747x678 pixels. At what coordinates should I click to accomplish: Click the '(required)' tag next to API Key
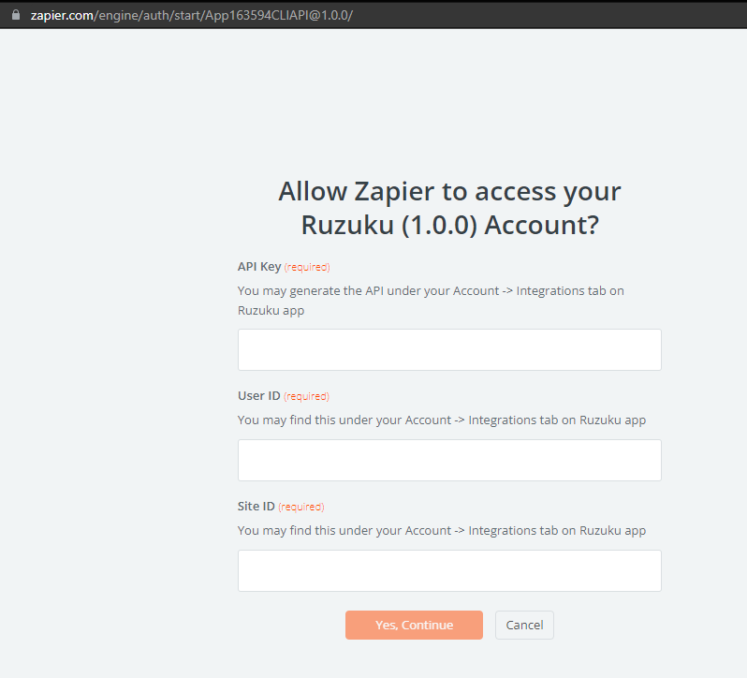click(x=307, y=267)
